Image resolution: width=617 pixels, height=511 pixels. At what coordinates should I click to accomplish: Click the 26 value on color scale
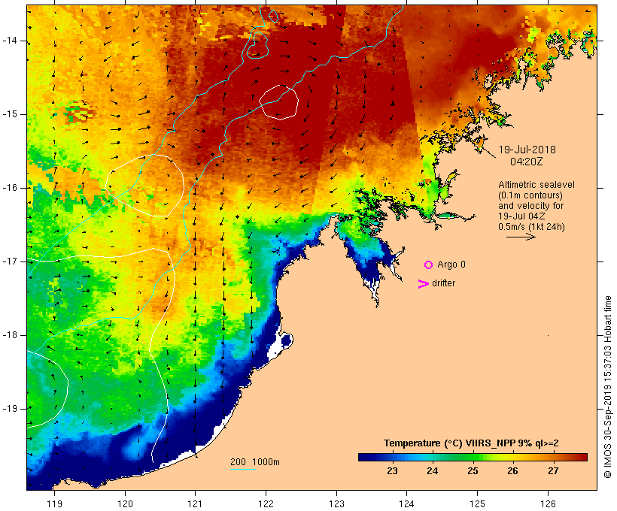tap(512, 471)
